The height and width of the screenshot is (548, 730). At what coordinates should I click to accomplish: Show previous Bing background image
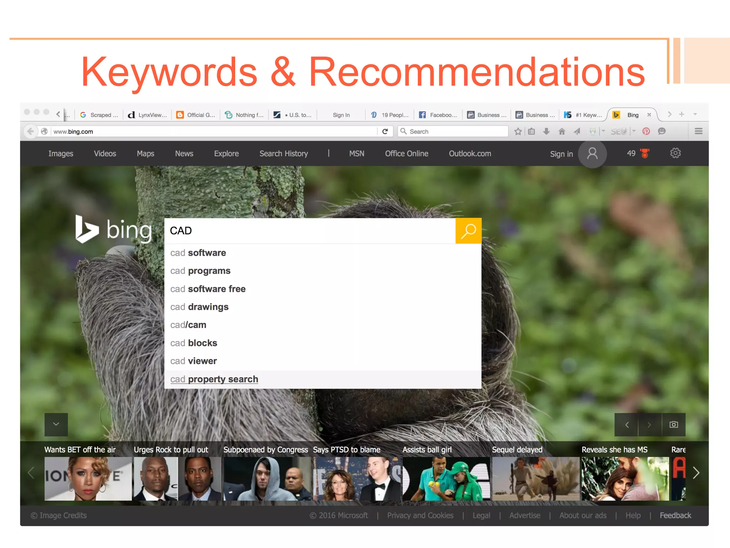(x=627, y=425)
